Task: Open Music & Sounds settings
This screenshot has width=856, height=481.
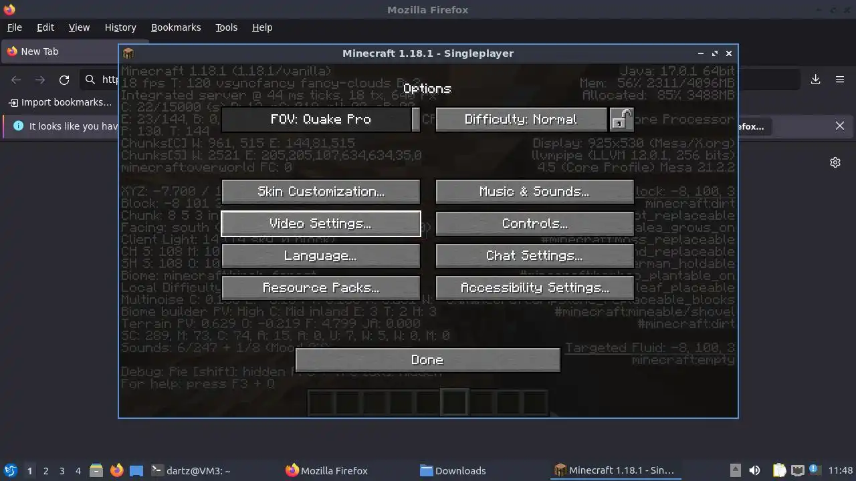Action: 534,192
